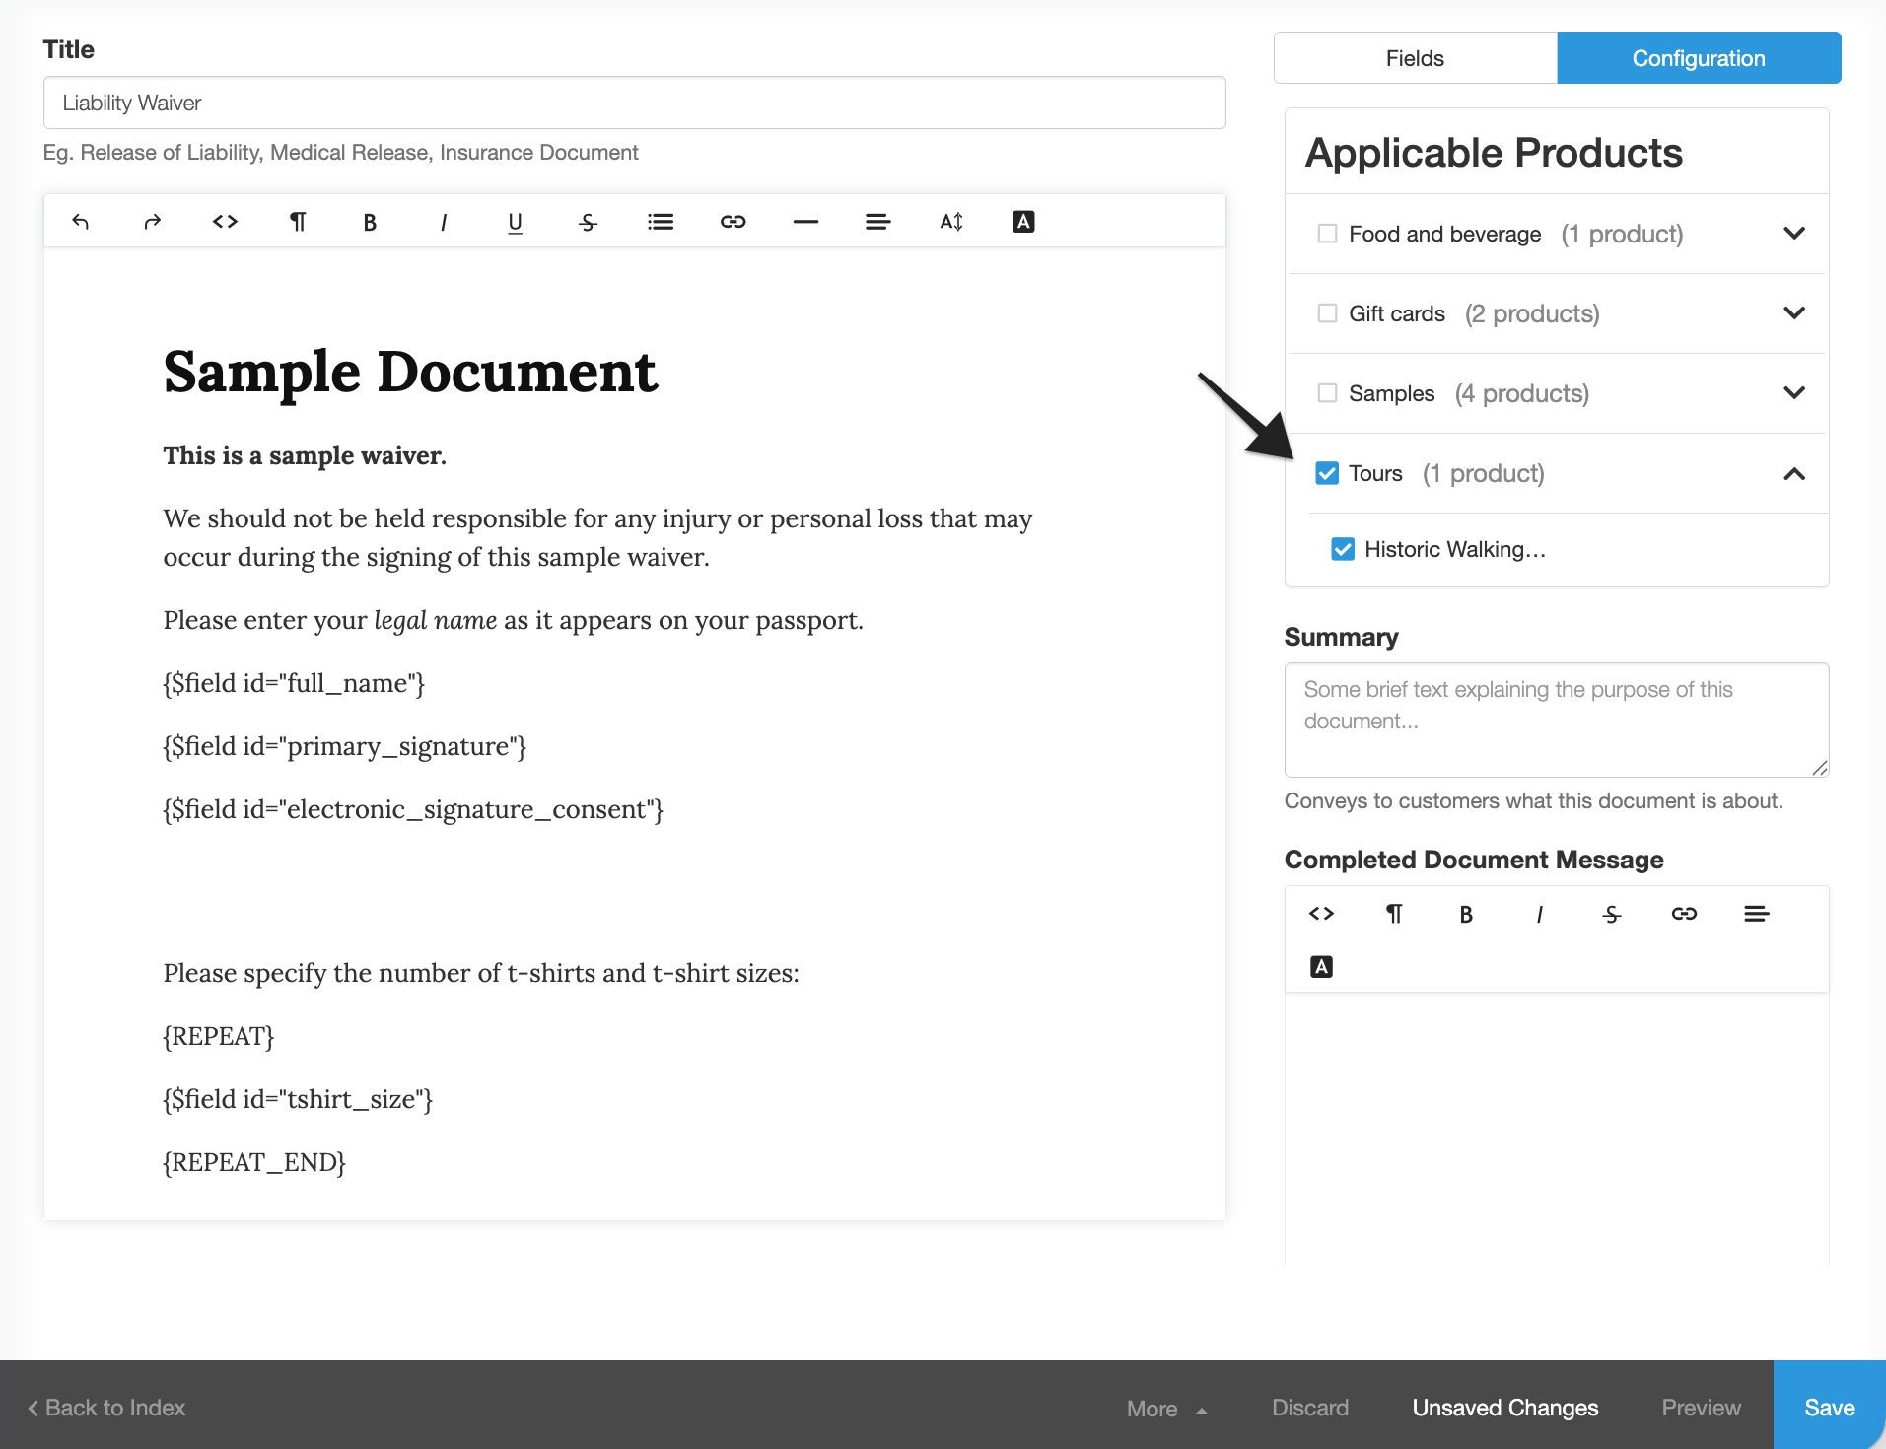Open paragraph format in Completed Document Message editor
1886x1449 pixels.
tap(1394, 914)
